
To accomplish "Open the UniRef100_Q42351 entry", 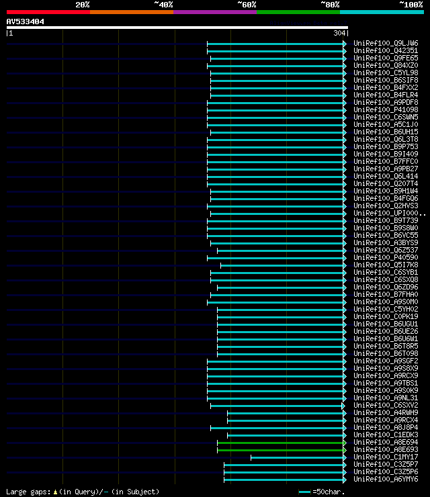I will (x=386, y=50).
